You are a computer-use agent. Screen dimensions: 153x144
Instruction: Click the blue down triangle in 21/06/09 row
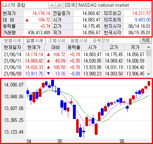click(48, 74)
